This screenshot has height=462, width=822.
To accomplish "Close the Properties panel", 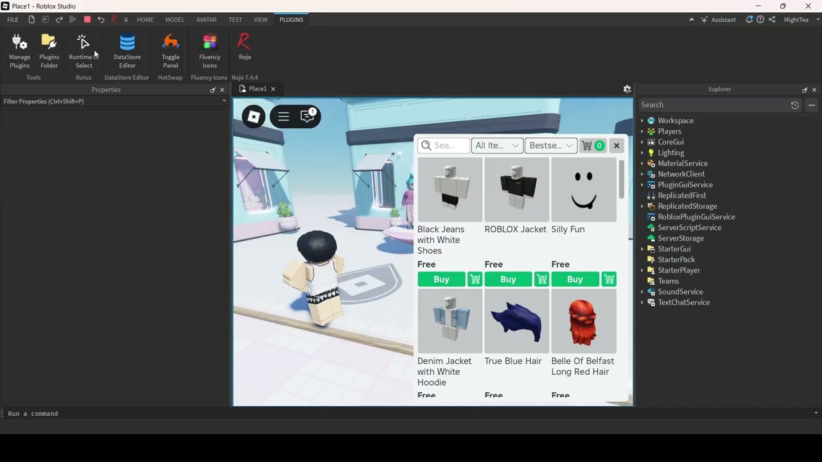I will pos(222,90).
